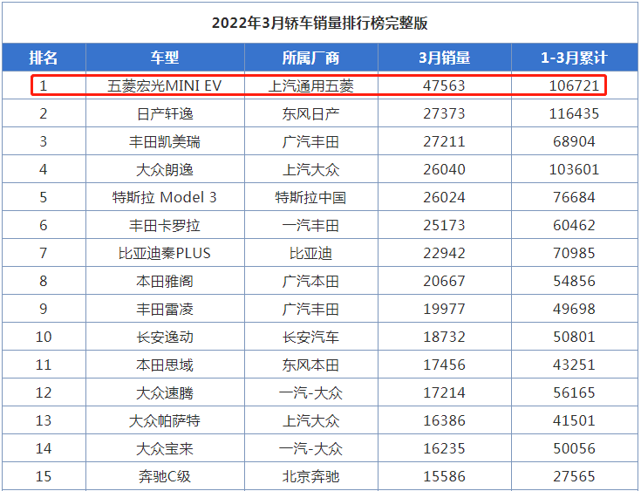Select the sales value 27211
641x491 pixels.
445,142
